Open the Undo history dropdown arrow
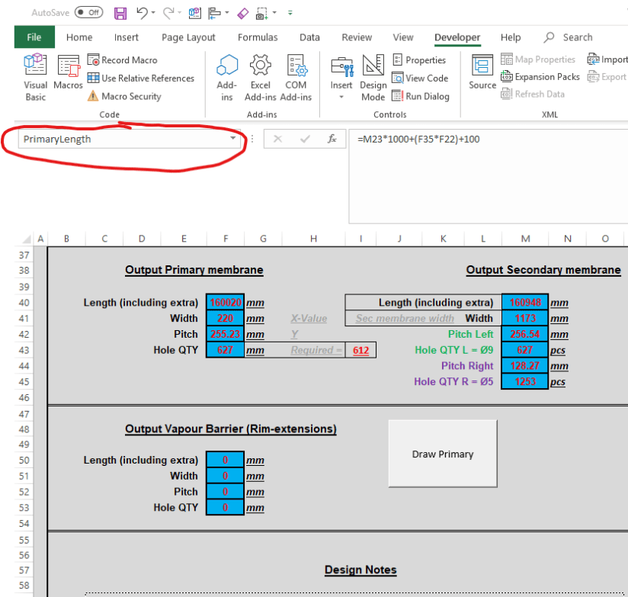Screen dimensions: 628x597 153,13
